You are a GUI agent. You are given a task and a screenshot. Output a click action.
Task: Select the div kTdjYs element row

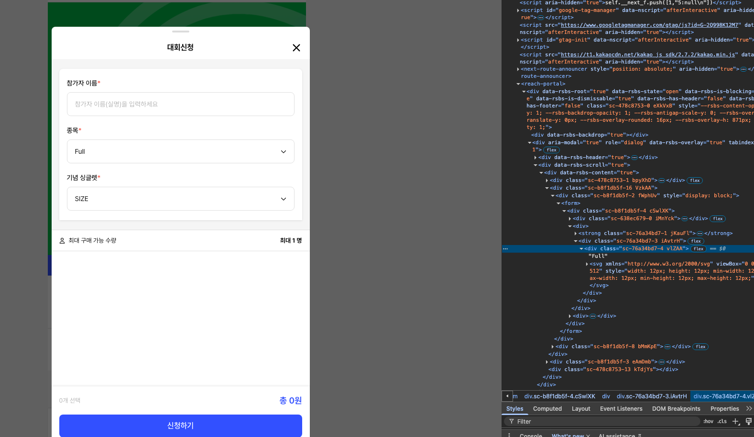(x=613, y=370)
